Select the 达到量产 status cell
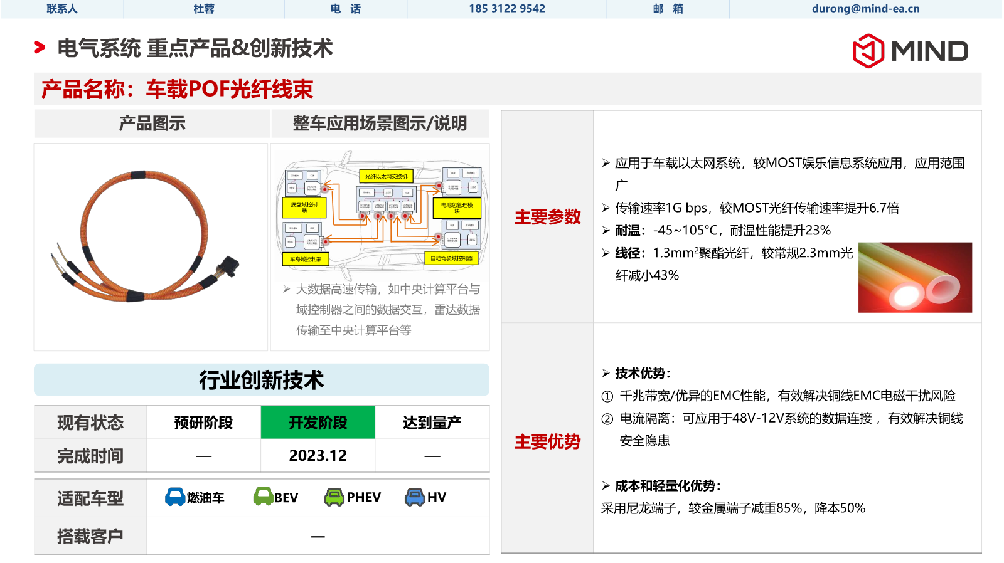1004x563 pixels. (x=432, y=423)
